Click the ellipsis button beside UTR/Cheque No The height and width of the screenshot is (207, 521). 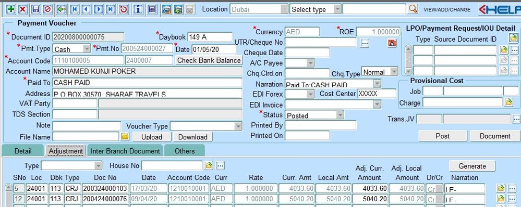(365, 43)
